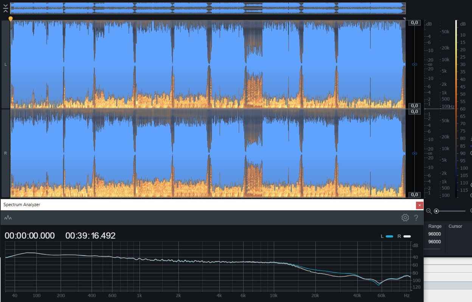This screenshot has width=472, height=302.
Task: Click the orange playhead marker
Action: tap(11, 18)
